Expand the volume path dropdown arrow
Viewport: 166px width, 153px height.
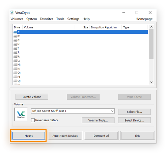[112, 111]
